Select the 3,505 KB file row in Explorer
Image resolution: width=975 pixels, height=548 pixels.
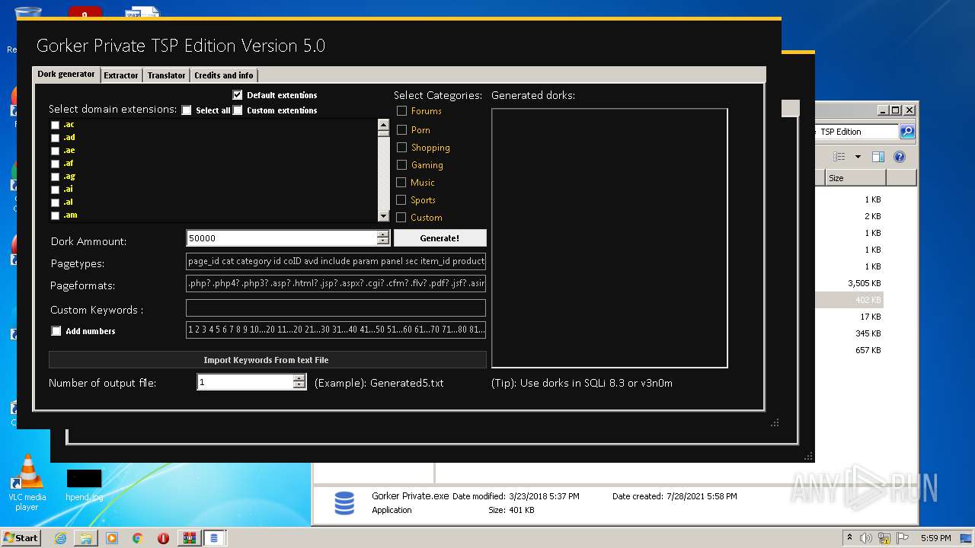pyautogui.click(x=849, y=283)
